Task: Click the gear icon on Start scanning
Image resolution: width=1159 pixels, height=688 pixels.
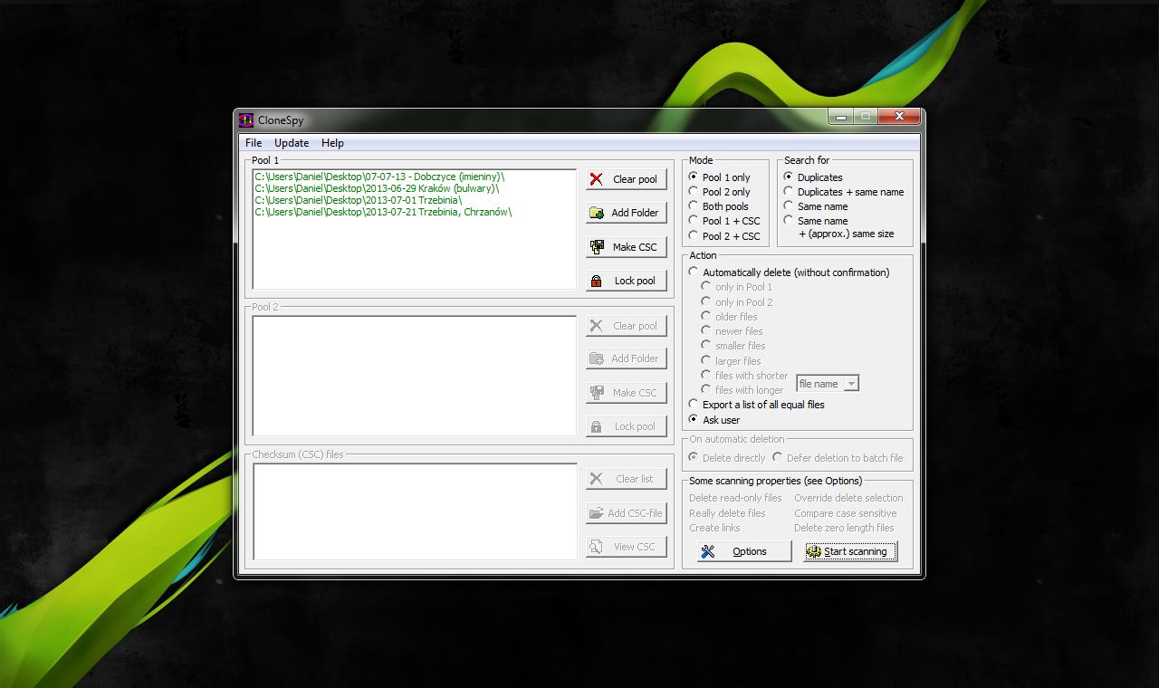Action: 814,551
